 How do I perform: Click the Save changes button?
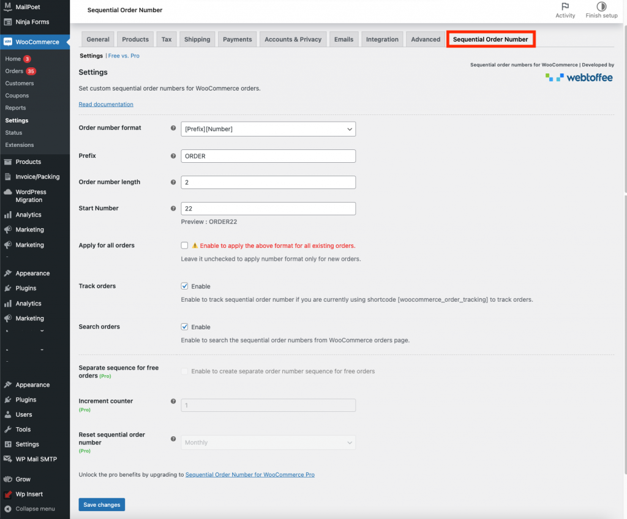(102, 504)
